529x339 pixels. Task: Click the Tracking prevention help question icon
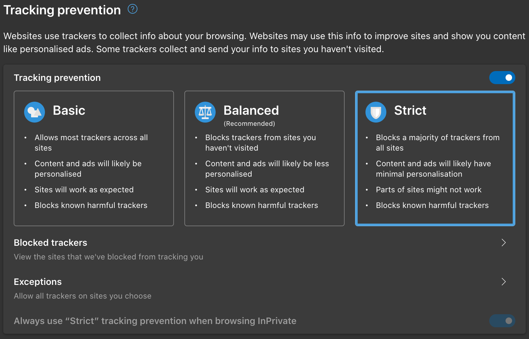pos(133,9)
